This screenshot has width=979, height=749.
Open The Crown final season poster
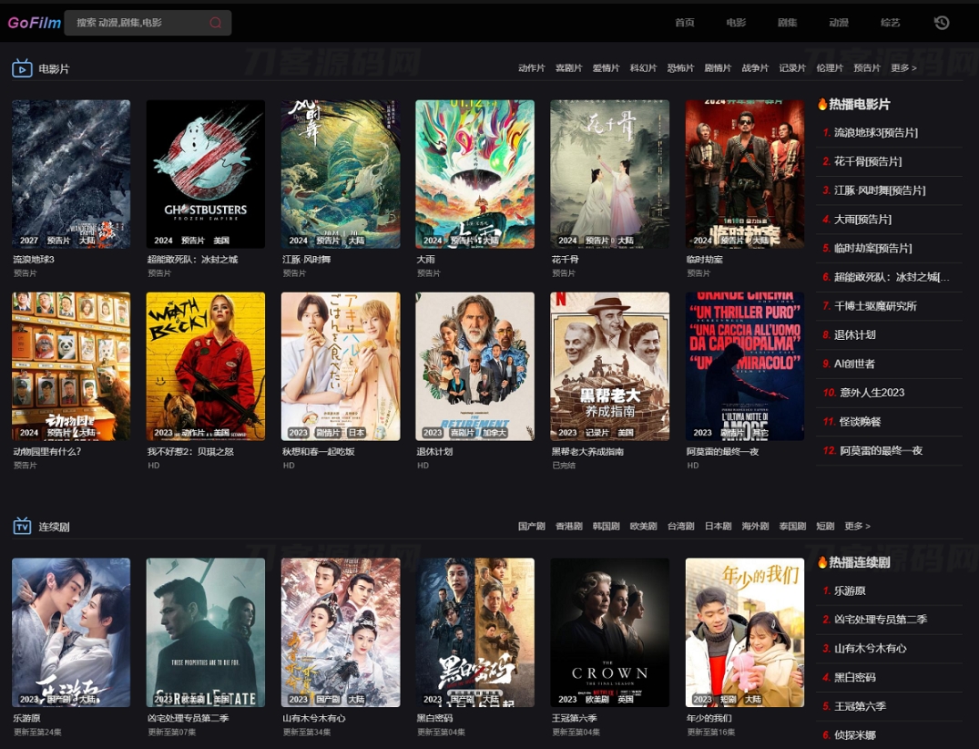tap(609, 632)
